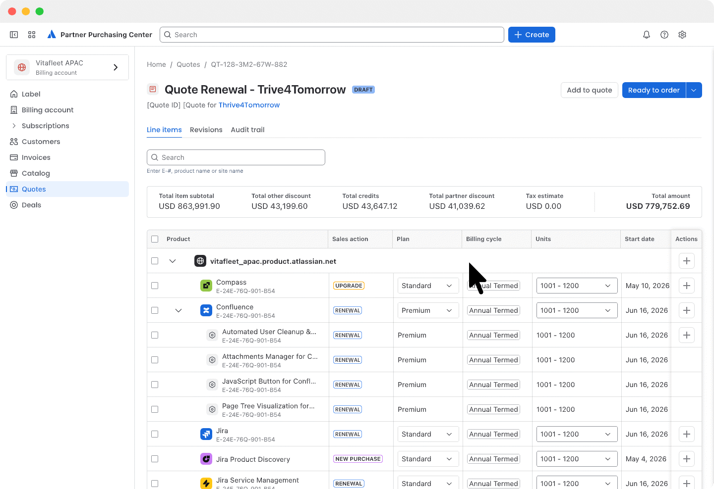
Task: Click the Jira Product Discovery icon
Action: pyautogui.click(x=206, y=459)
